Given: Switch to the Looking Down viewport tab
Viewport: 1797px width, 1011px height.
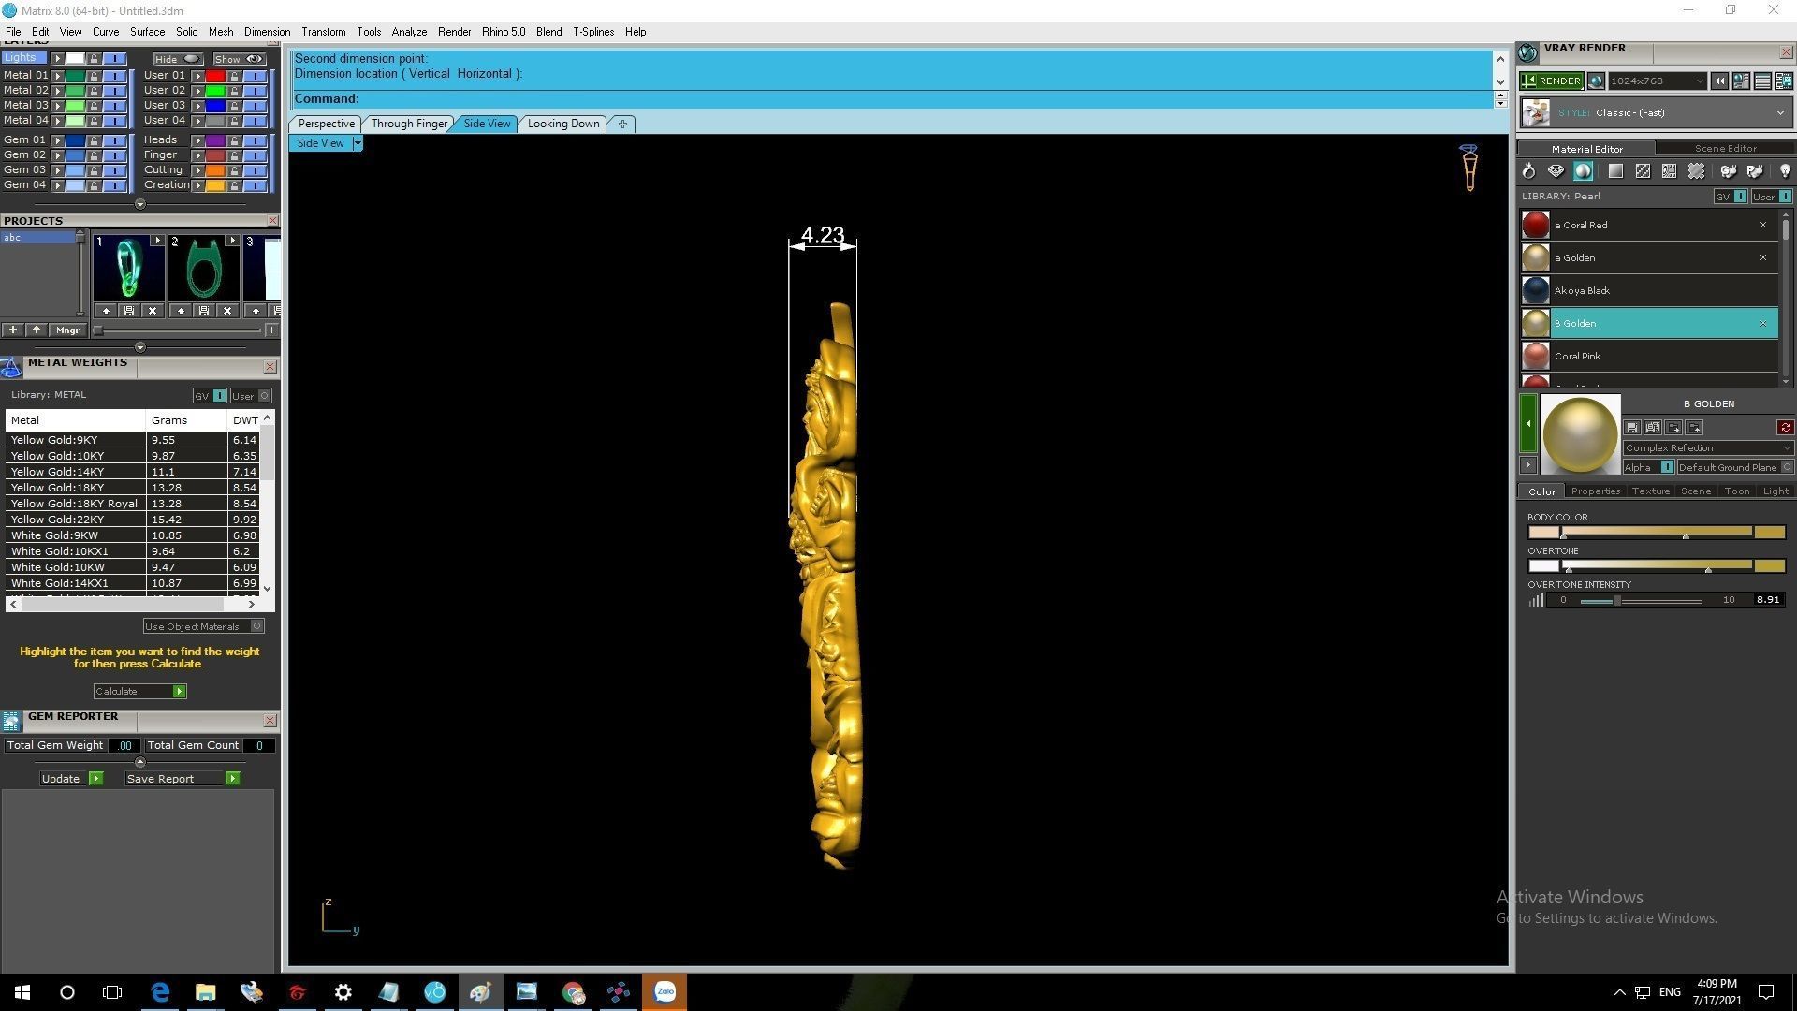Looking at the screenshot, I should (562, 124).
